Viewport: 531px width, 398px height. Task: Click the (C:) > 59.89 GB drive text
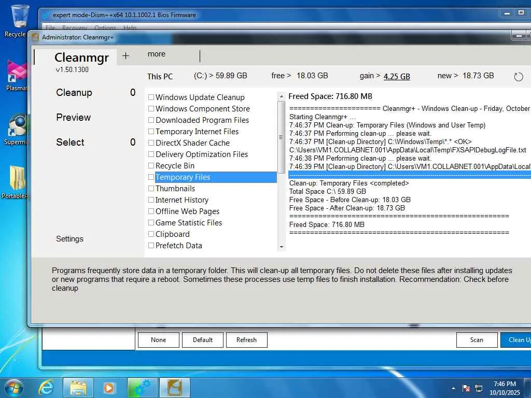(x=220, y=76)
